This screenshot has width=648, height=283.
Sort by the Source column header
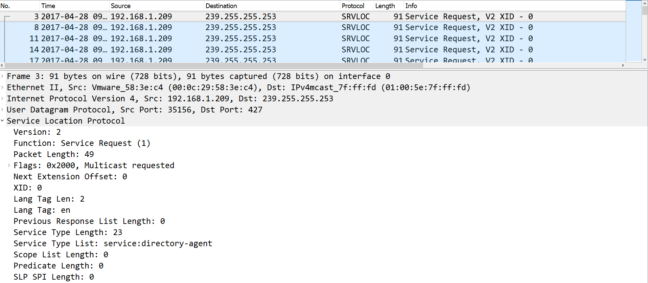(157, 6)
